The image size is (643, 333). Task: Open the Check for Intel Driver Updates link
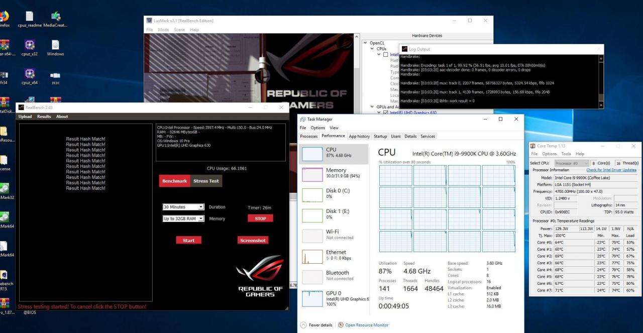point(611,170)
